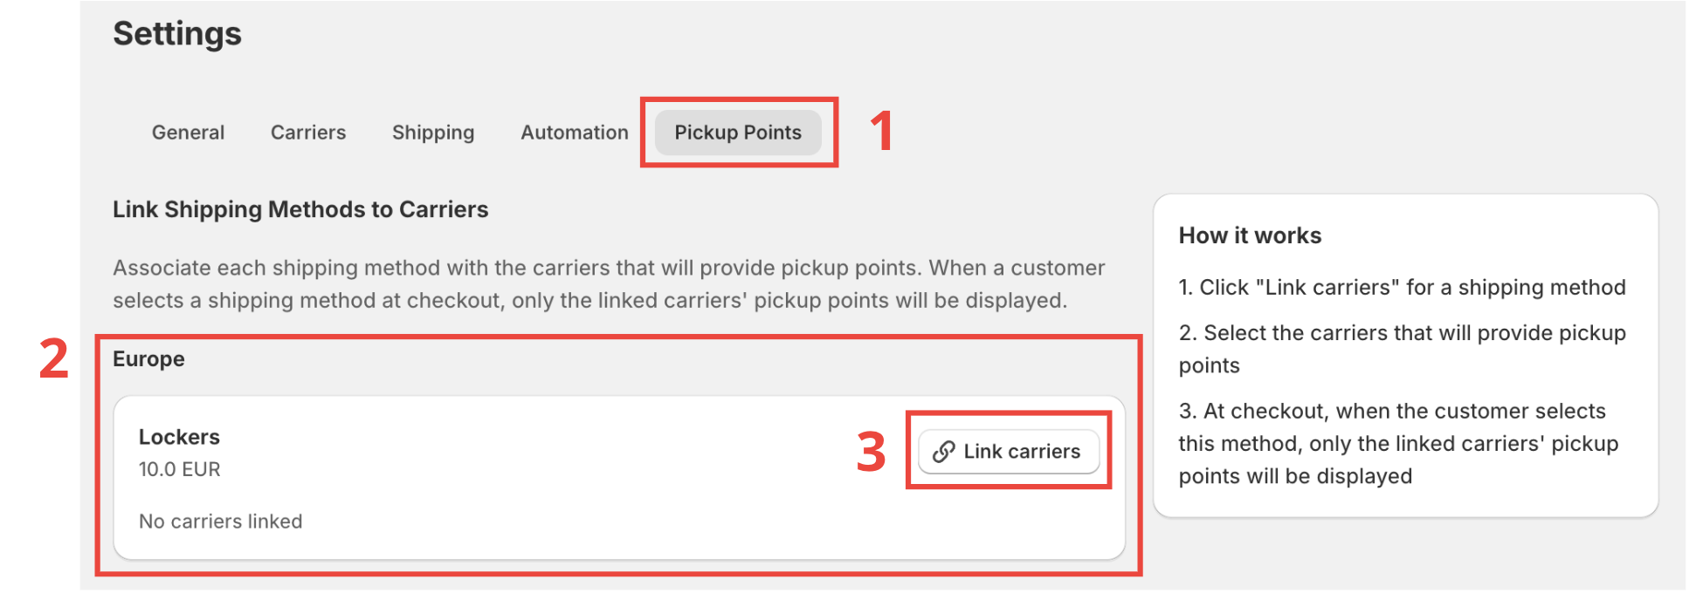Switch to the Pickup Points tab
Image resolution: width=1689 pixels, height=593 pixels.
click(736, 133)
